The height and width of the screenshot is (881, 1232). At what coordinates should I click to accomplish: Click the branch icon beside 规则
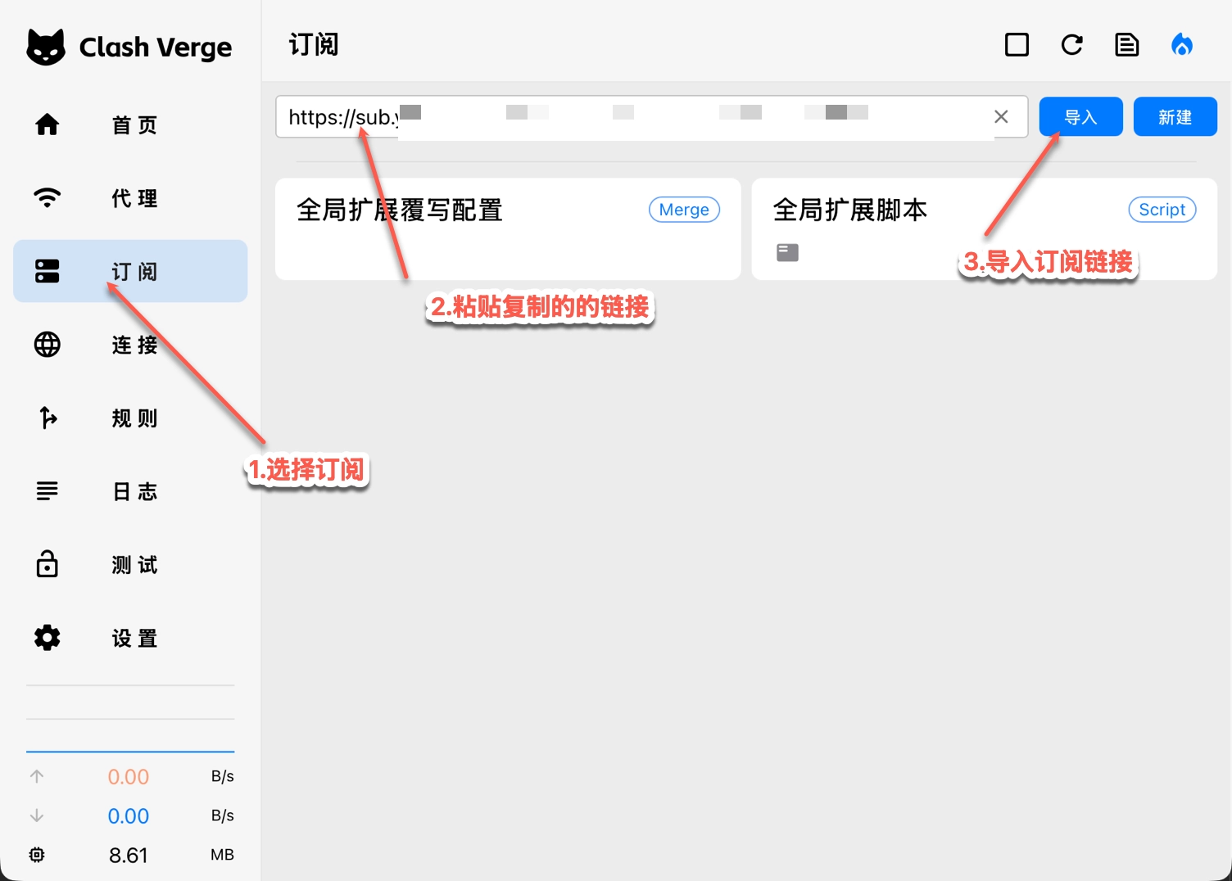(x=48, y=418)
